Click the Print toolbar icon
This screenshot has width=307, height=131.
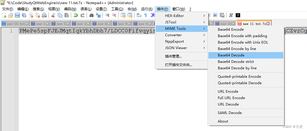(44, 15)
